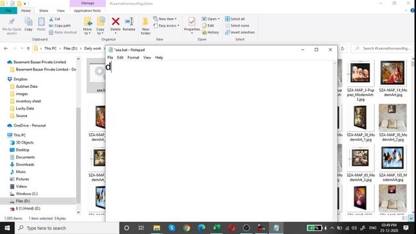Click Daily work in address bar
This screenshot has width=416, height=234.
92,48
